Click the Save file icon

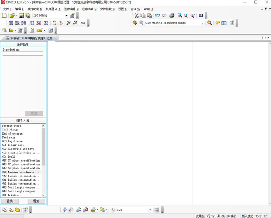tap(22, 15)
